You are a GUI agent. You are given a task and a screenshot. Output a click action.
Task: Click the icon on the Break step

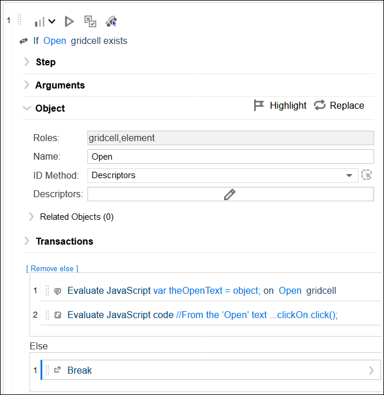(x=57, y=370)
